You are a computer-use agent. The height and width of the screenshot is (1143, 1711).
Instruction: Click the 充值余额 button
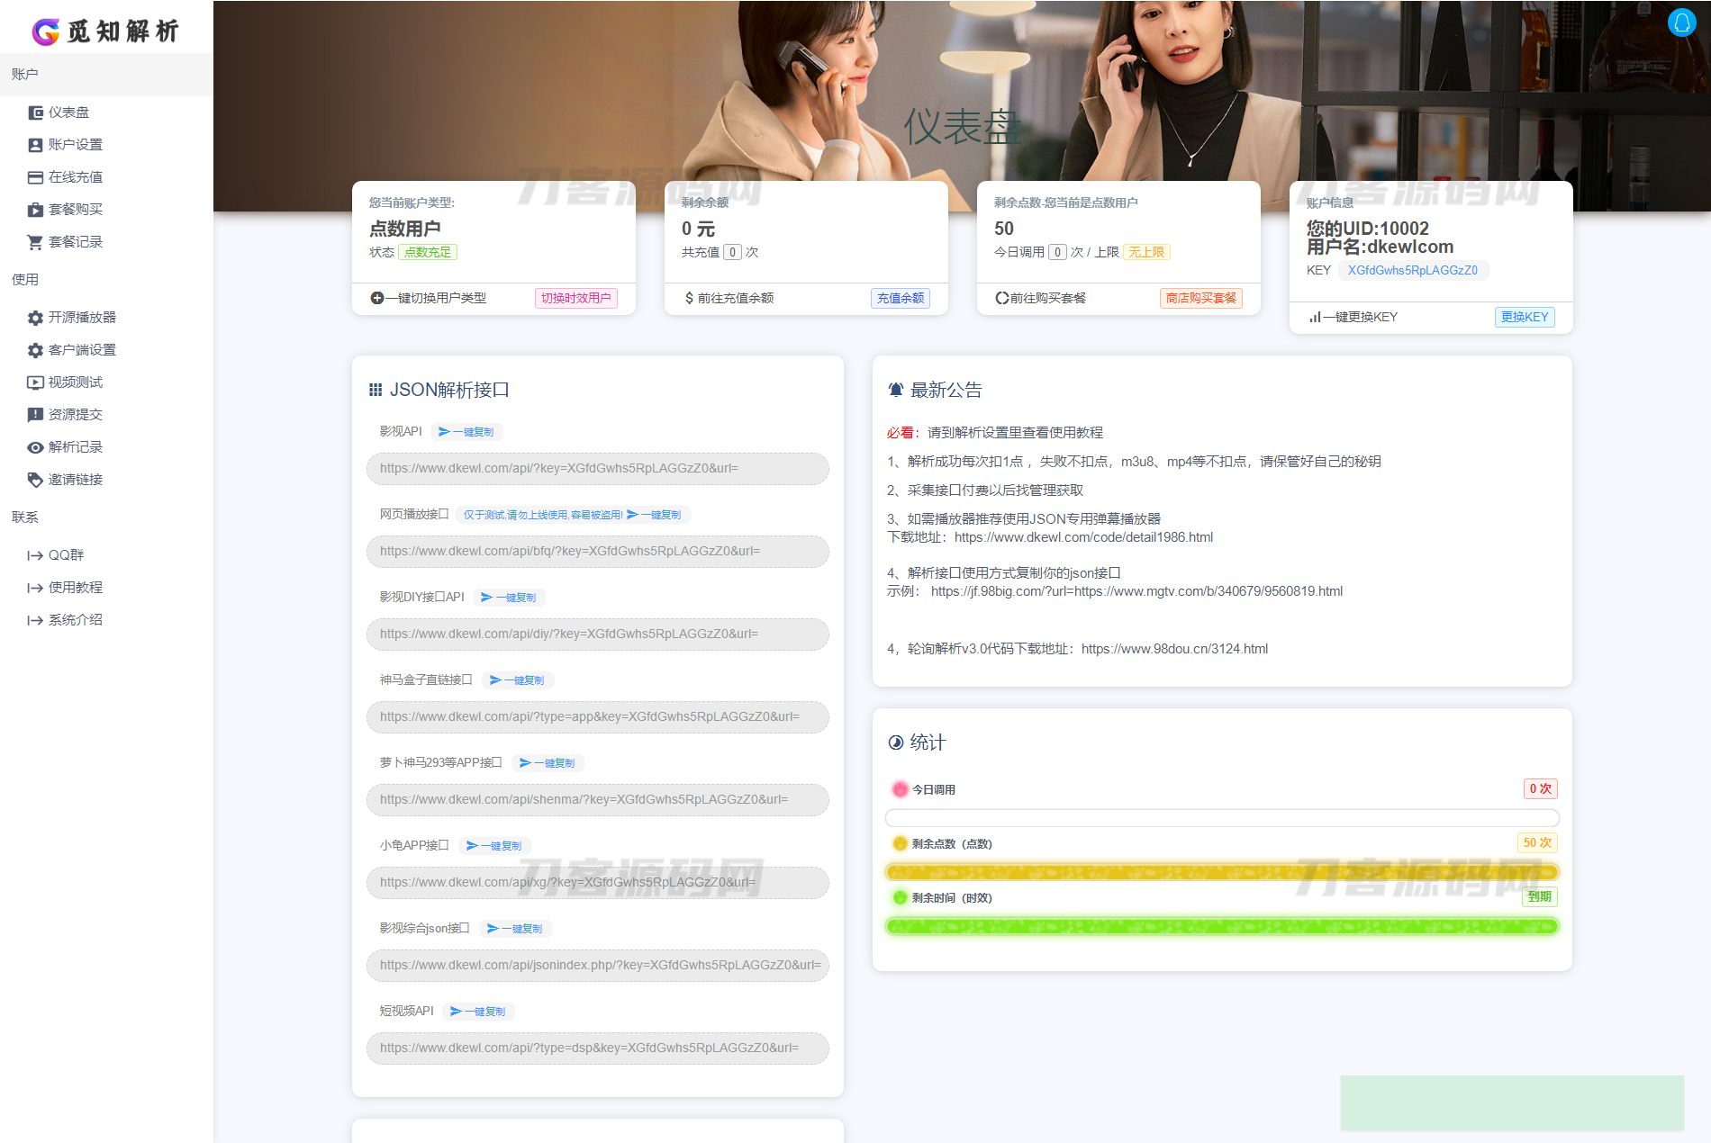[901, 298]
